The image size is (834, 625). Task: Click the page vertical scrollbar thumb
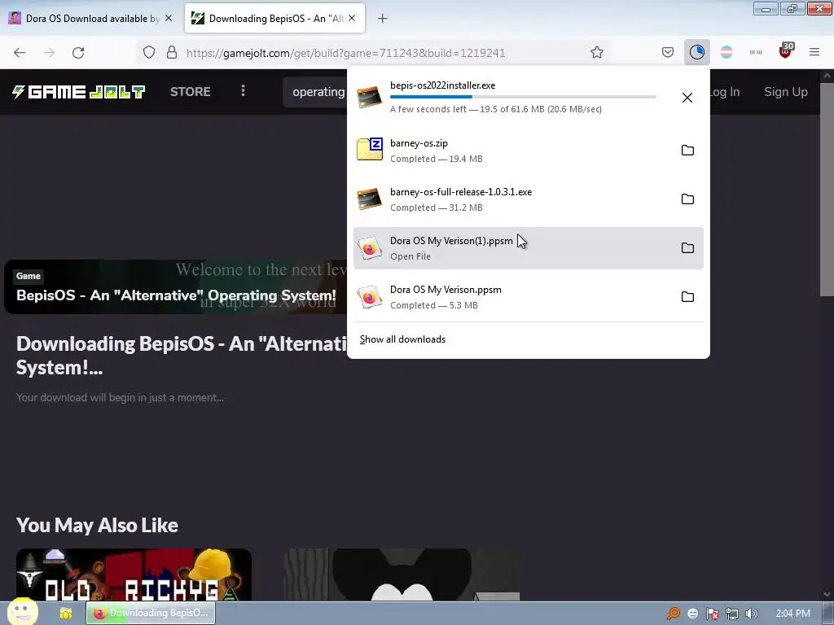click(x=827, y=189)
